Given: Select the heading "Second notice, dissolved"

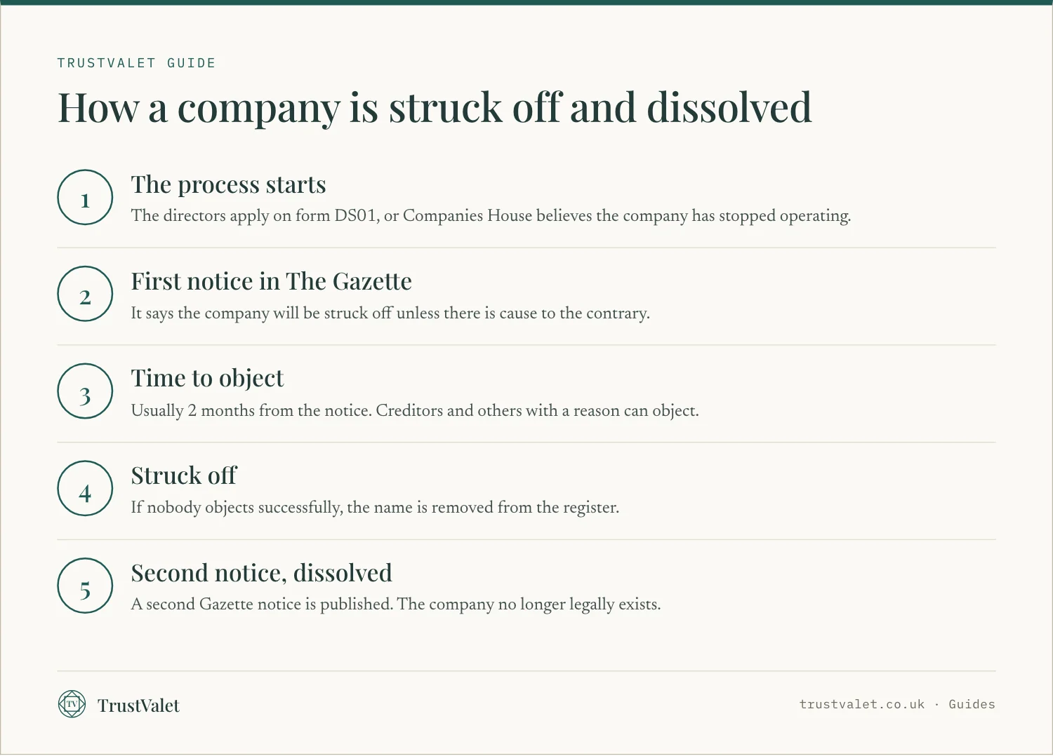Looking at the screenshot, I should [262, 573].
